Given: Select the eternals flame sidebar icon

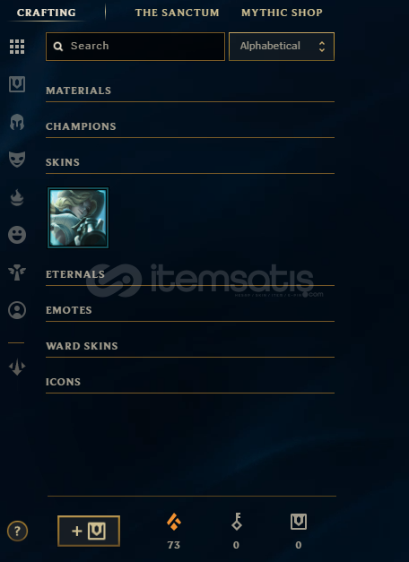Looking at the screenshot, I should 17,197.
